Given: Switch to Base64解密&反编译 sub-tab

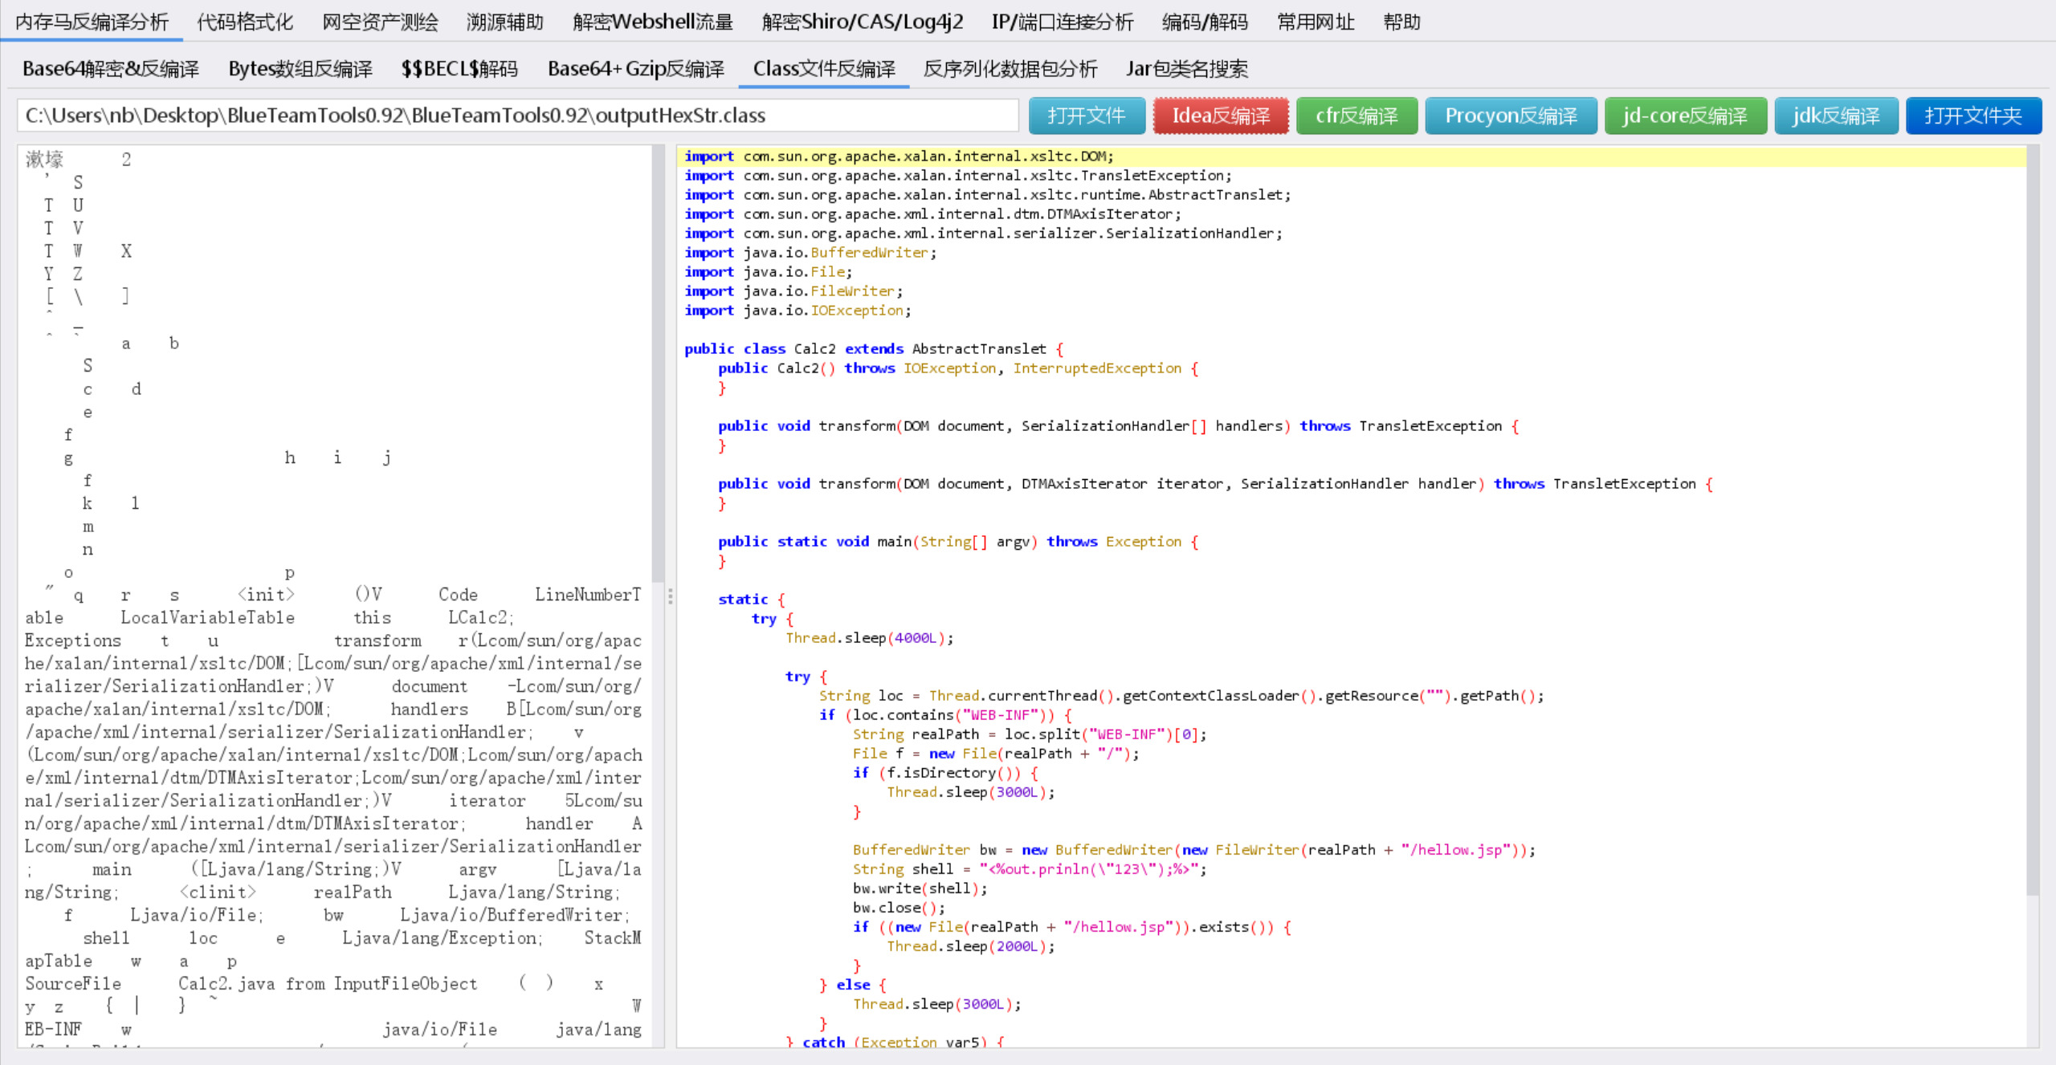Looking at the screenshot, I should click(111, 69).
